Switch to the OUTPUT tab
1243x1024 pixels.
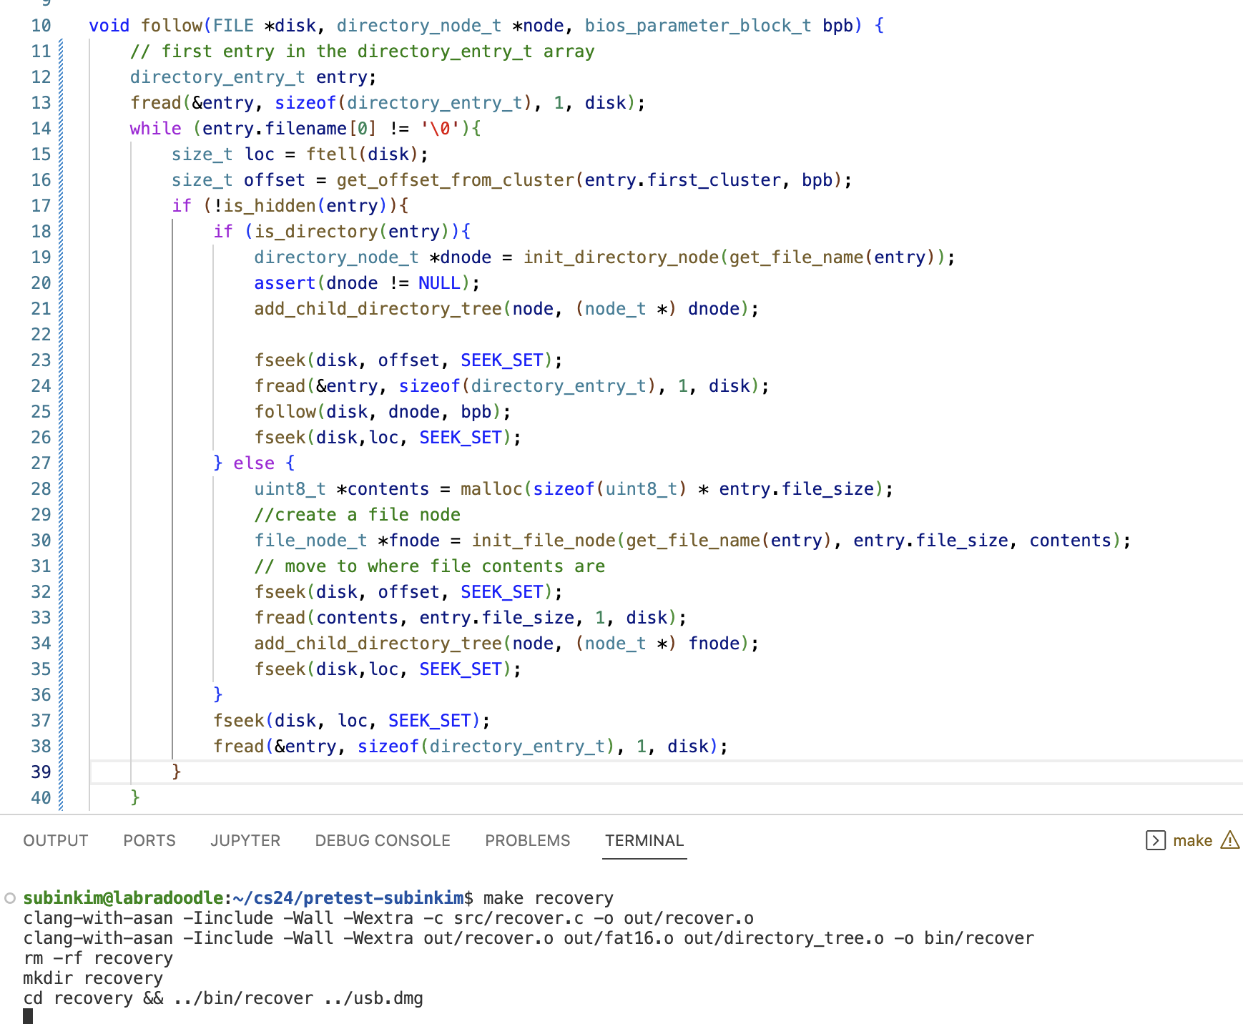point(56,840)
